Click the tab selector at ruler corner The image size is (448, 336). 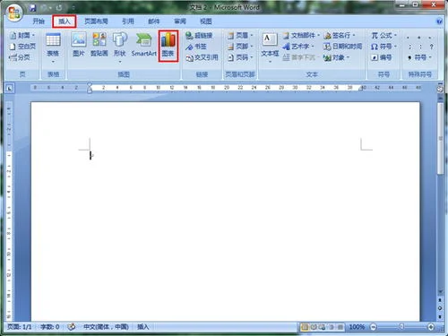point(10,88)
